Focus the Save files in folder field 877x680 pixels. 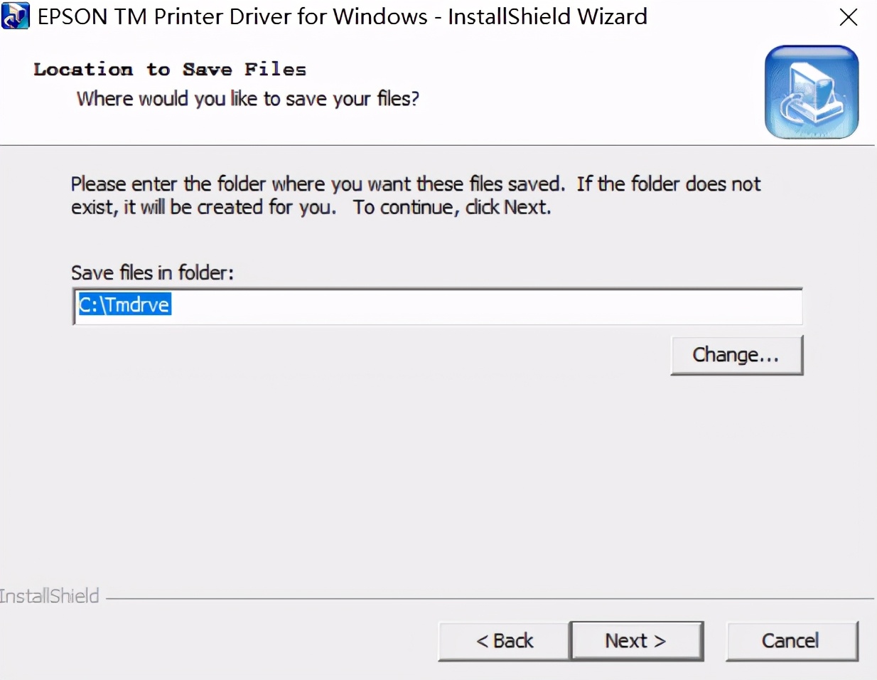[438, 307]
